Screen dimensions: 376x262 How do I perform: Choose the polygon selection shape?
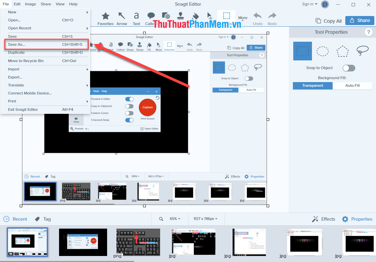pyautogui.click(x=342, y=51)
